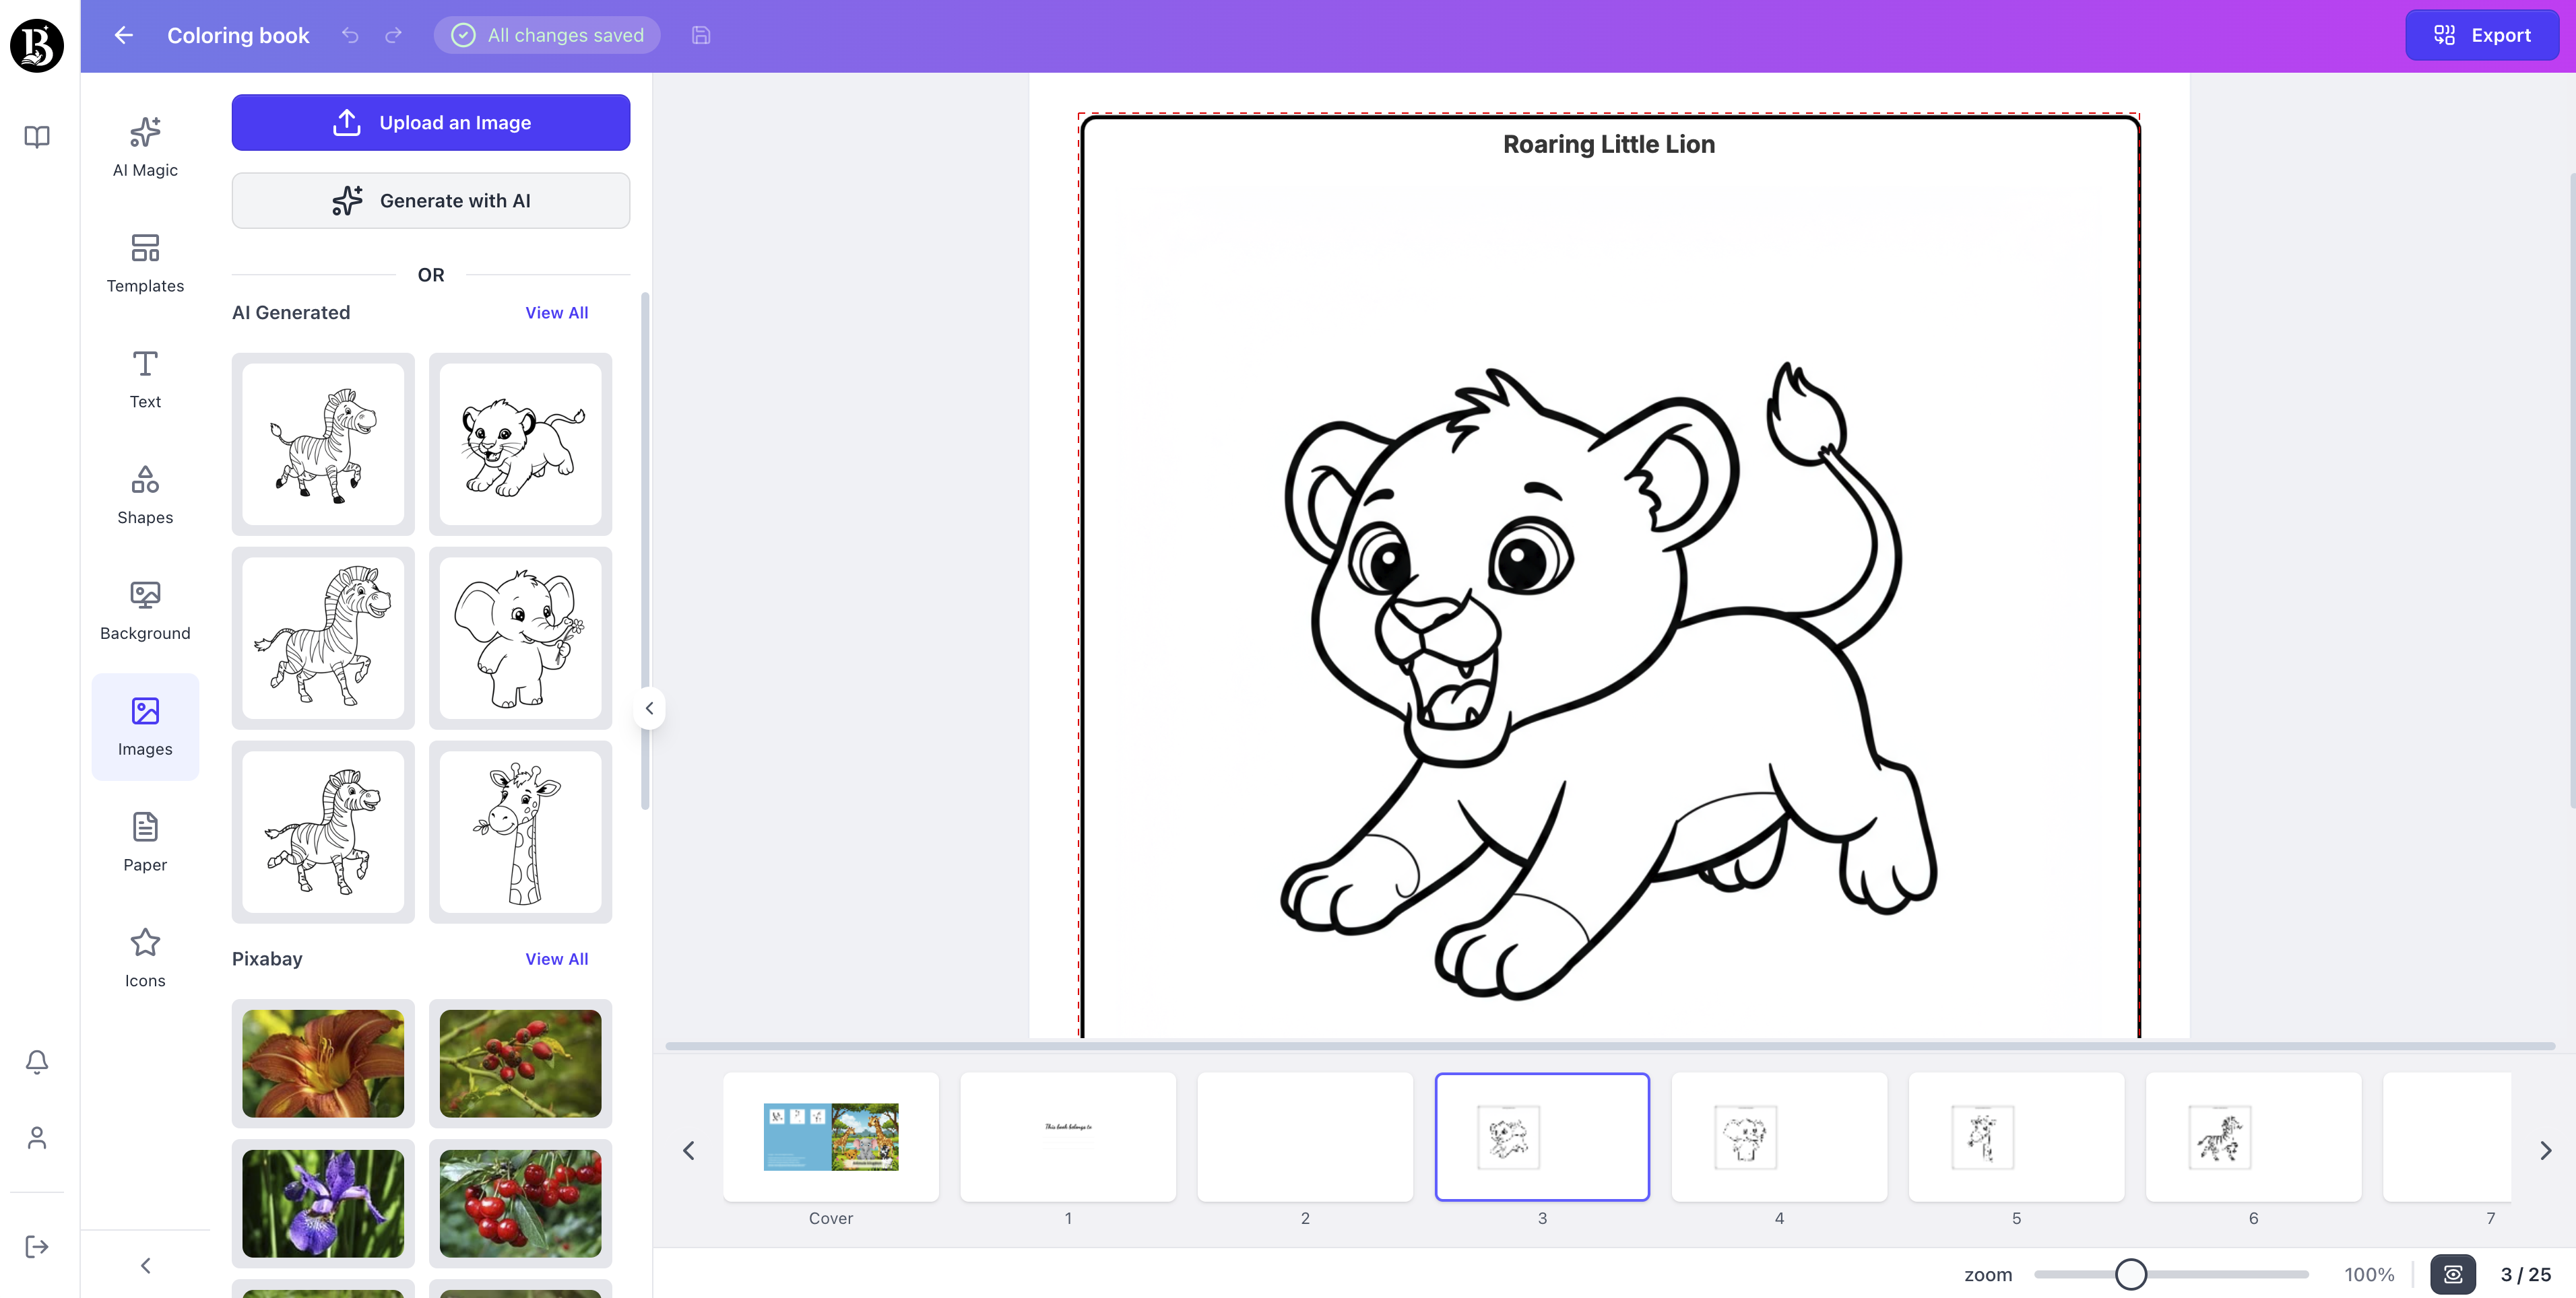Viewport: 2576px width, 1298px height.
Task: Open the Shapes panel
Action: coord(144,493)
